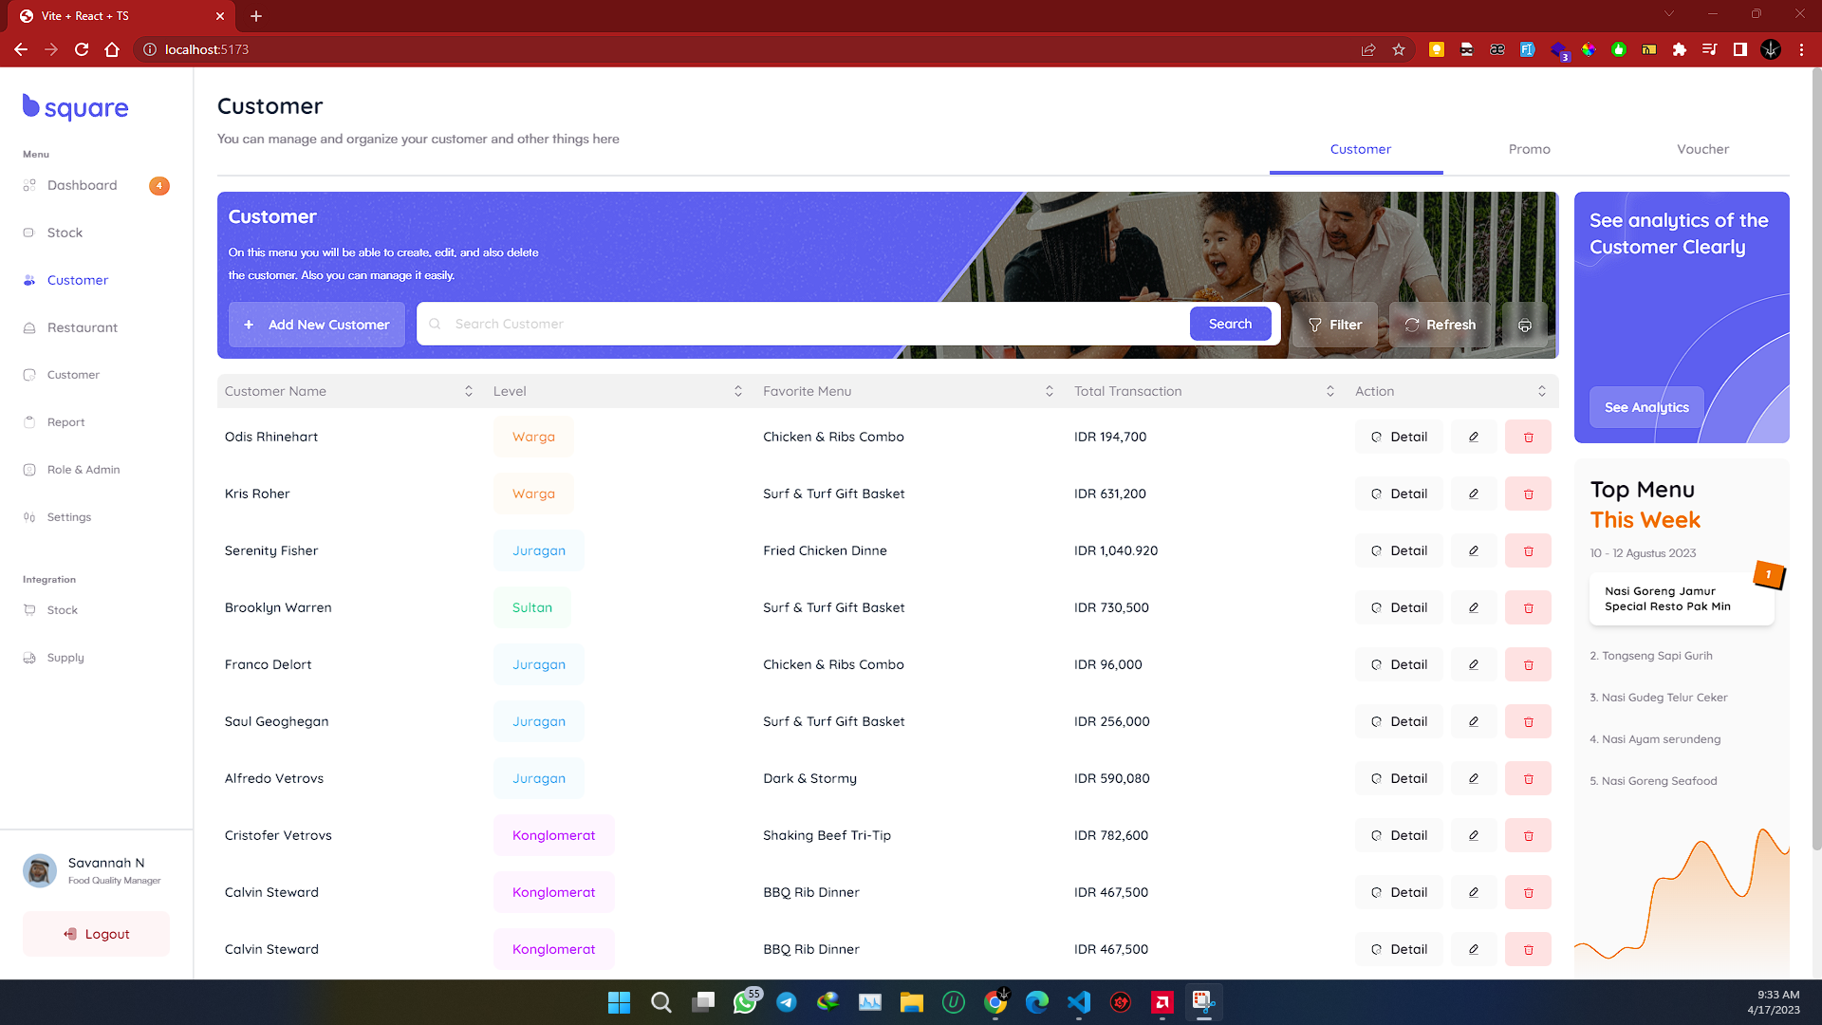Select the Role & Admin sidebar icon

tap(29, 469)
